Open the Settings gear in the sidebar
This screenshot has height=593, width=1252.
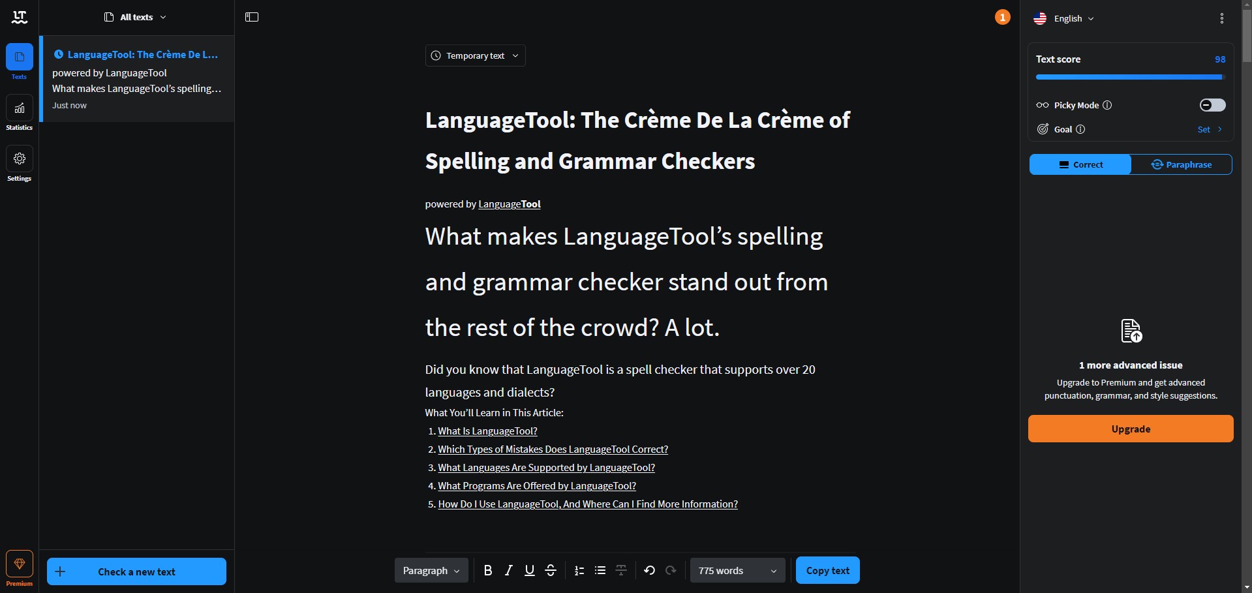point(20,164)
